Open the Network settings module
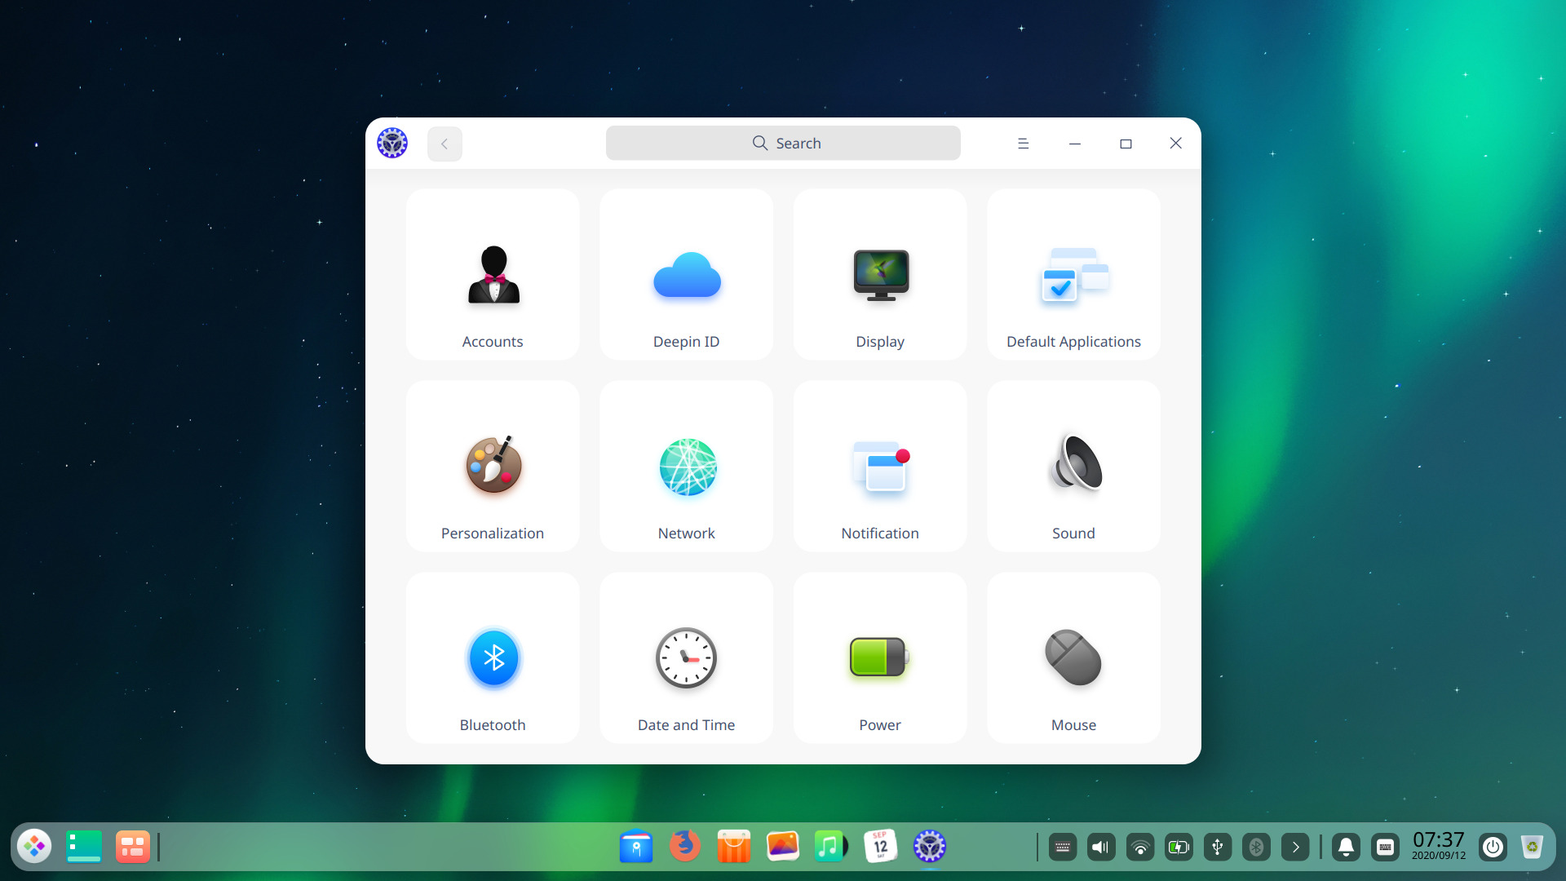The height and width of the screenshot is (881, 1566). coord(686,466)
